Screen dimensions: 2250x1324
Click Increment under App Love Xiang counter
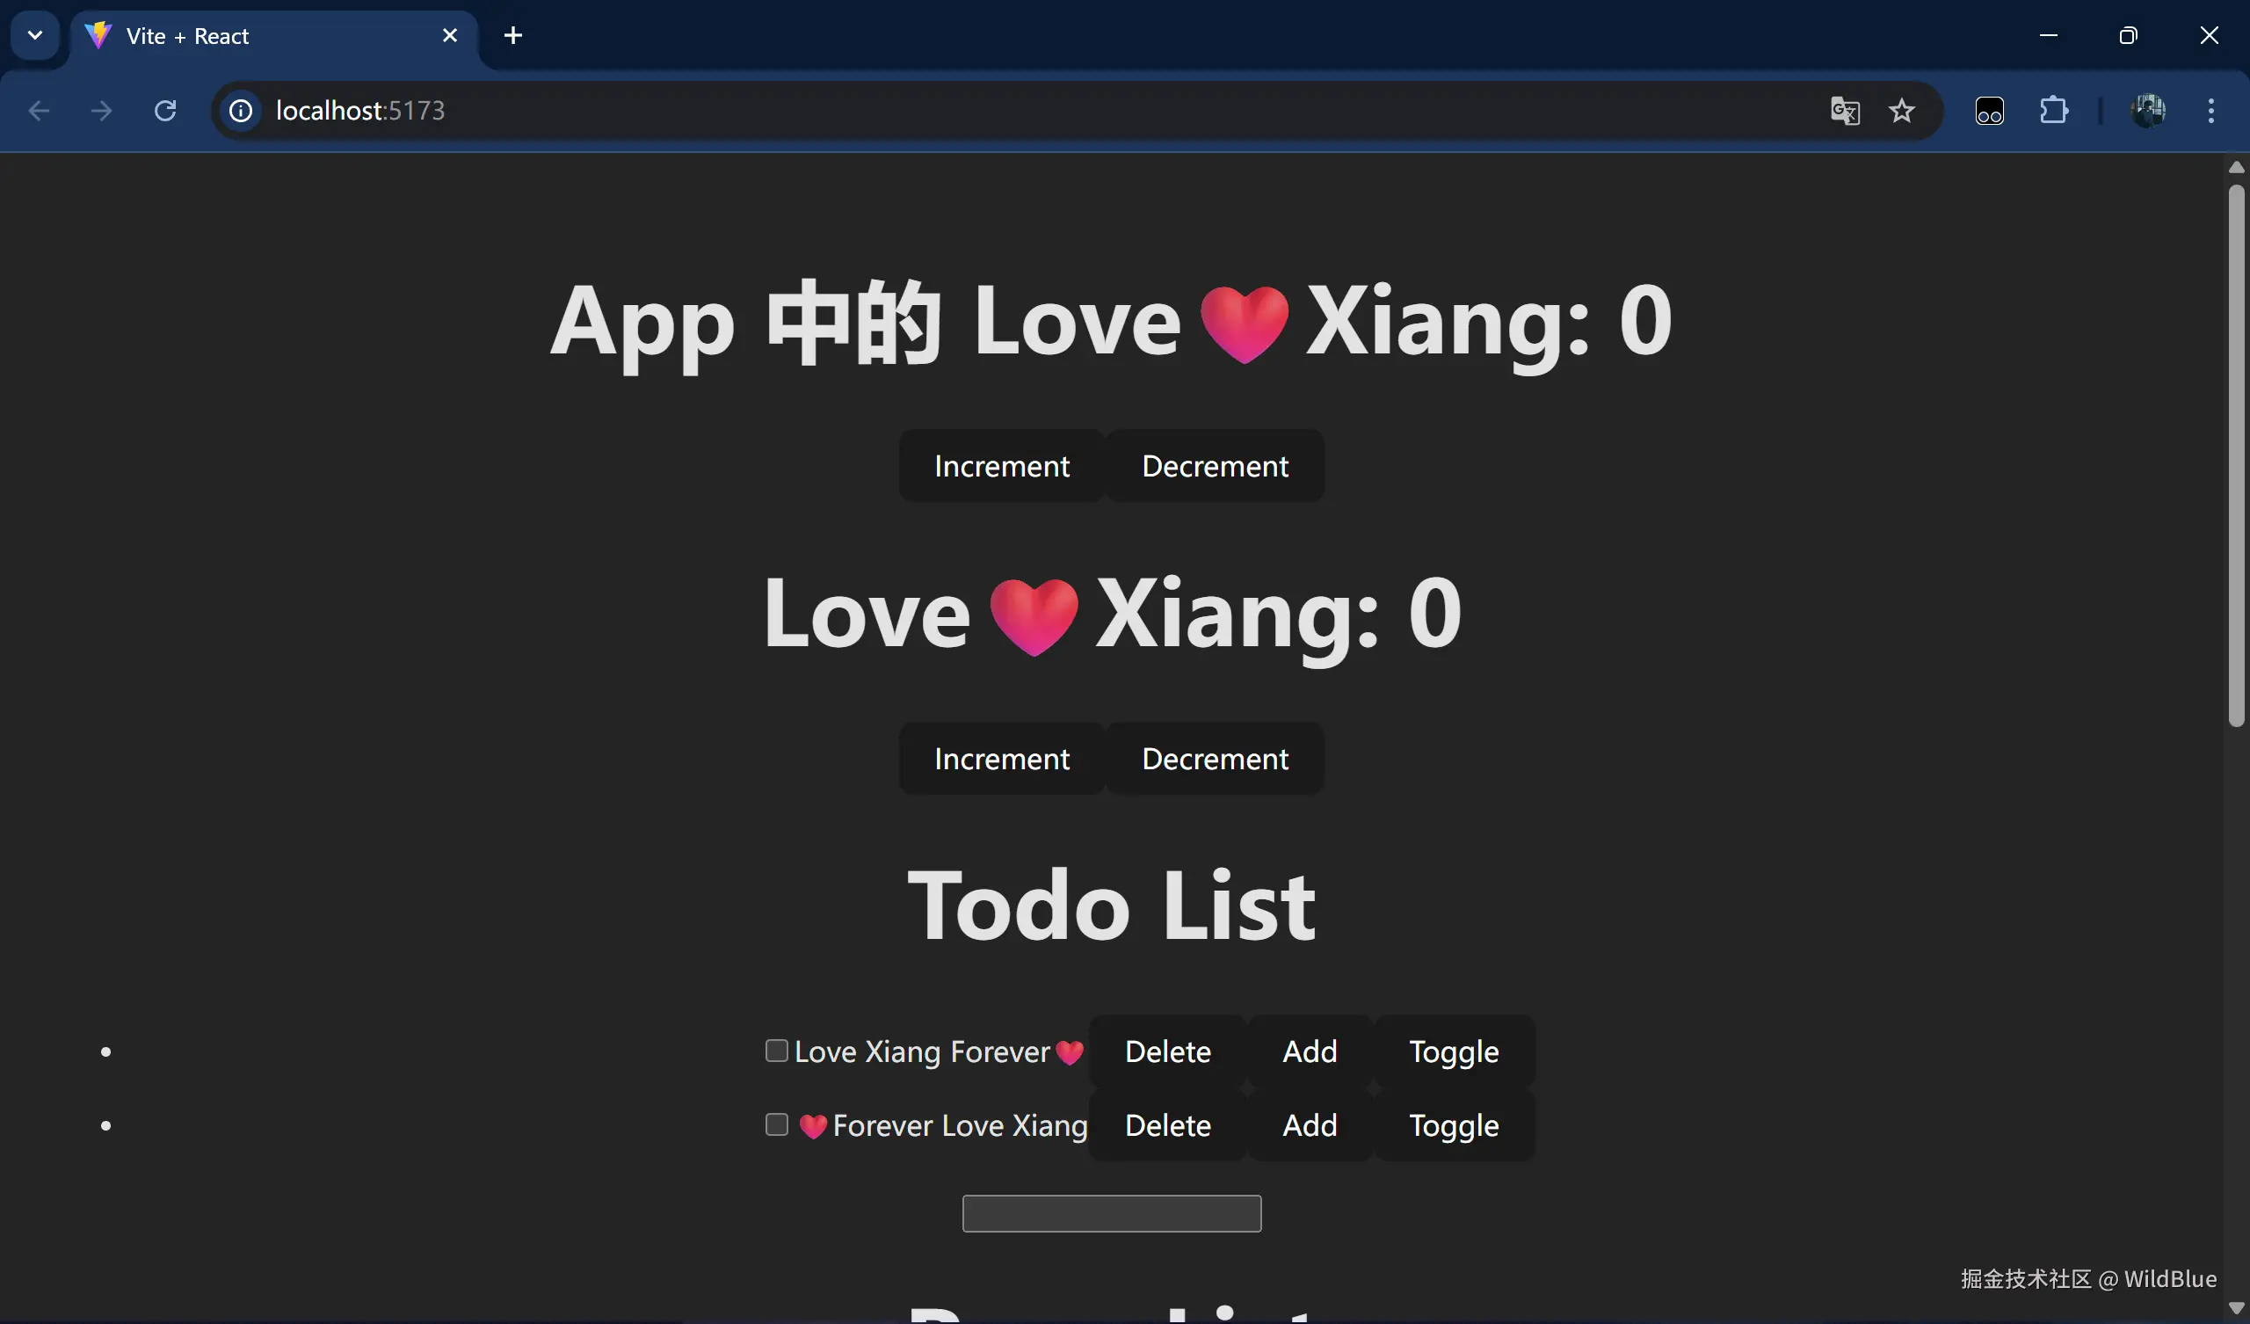pos(1002,465)
